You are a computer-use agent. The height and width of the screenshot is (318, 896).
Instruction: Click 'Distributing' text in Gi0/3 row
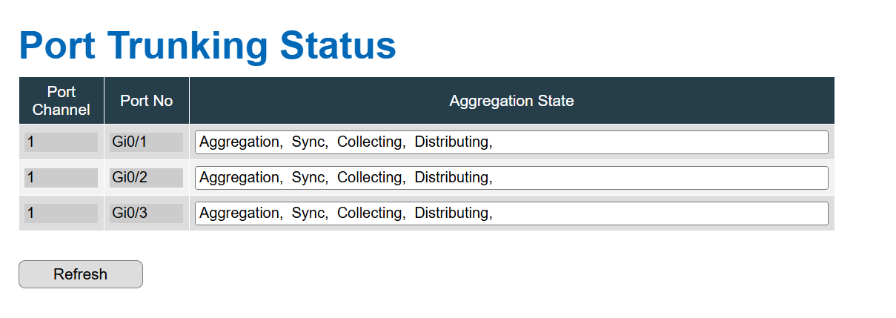pos(451,213)
